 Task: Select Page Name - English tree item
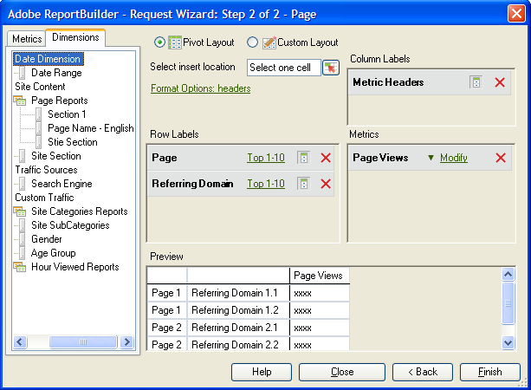click(91, 128)
